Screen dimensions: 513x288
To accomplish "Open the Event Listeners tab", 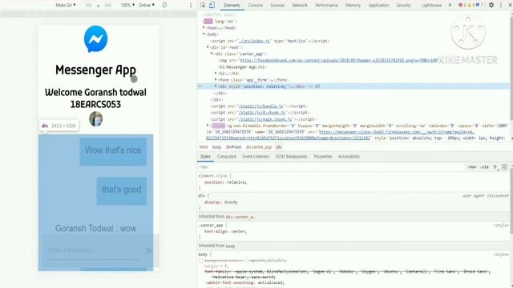I will click(x=256, y=157).
